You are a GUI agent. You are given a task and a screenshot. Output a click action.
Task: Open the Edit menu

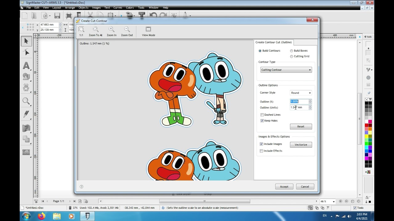[x=37, y=8]
